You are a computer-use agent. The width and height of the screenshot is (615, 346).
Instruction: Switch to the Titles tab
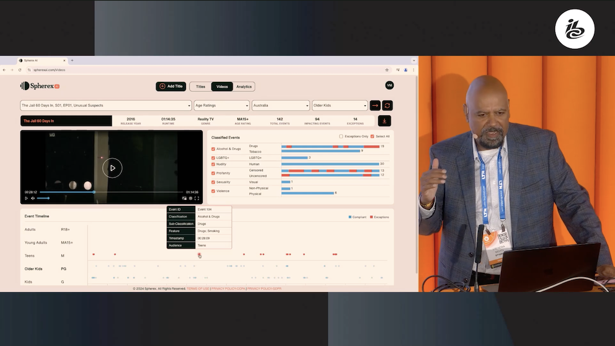200,87
